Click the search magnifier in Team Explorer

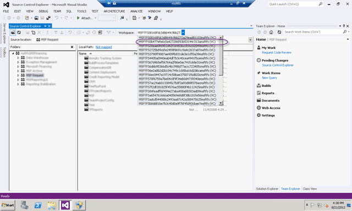click(345, 32)
